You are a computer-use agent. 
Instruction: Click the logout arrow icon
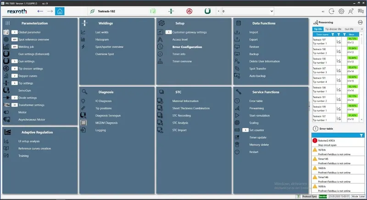tap(331, 11)
